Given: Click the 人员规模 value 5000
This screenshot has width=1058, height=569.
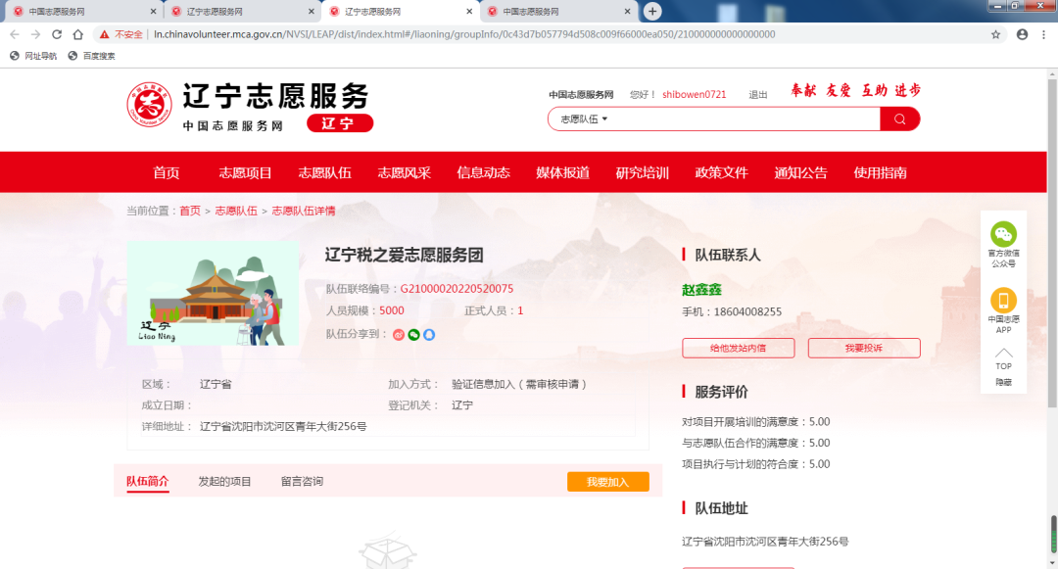Looking at the screenshot, I should click(x=391, y=310).
